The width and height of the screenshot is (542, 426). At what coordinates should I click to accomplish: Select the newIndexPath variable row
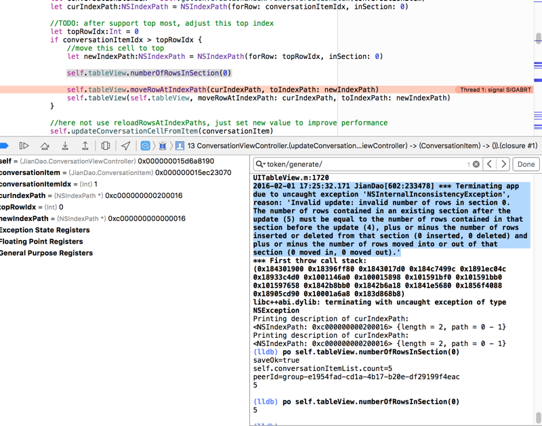coord(93,218)
